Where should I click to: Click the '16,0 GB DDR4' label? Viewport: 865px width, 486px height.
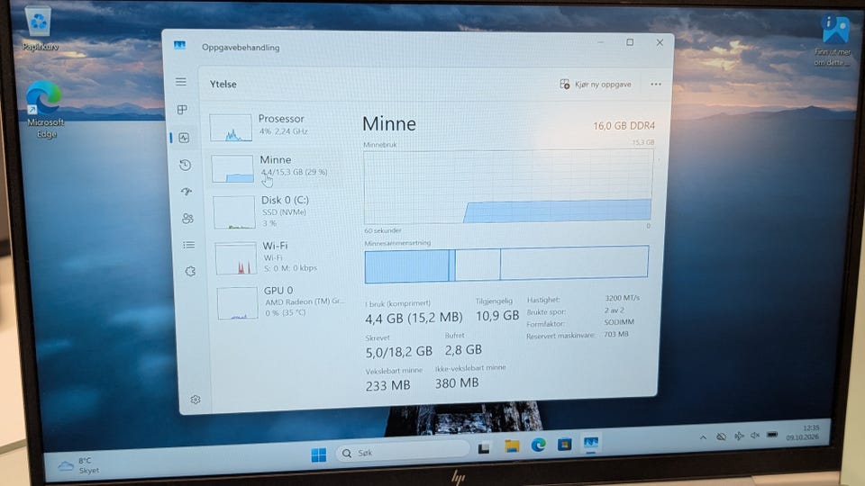pos(624,126)
